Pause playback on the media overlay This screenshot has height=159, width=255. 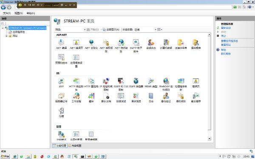click(x=25, y=5)
